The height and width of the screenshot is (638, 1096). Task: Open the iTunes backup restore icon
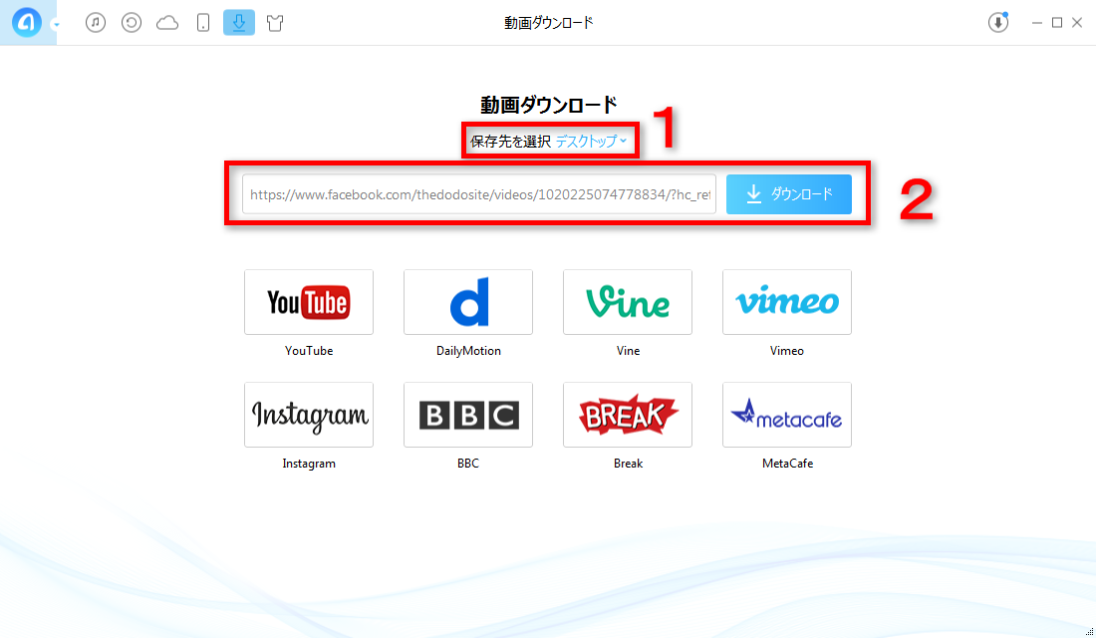(132, 22)
